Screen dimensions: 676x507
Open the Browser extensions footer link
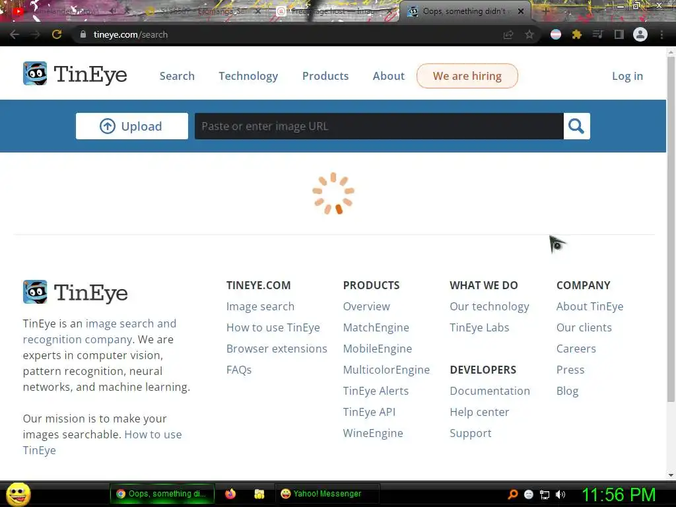[277, 349]
